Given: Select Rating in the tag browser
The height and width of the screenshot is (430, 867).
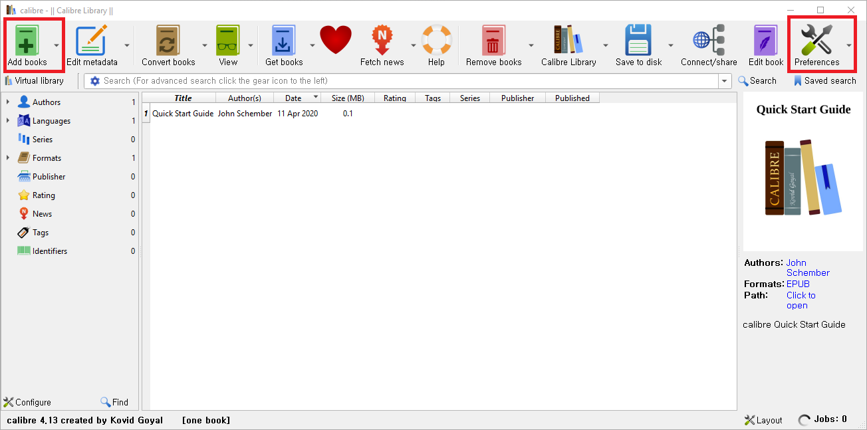Looking at the screenshot, I should click(44, 195).
